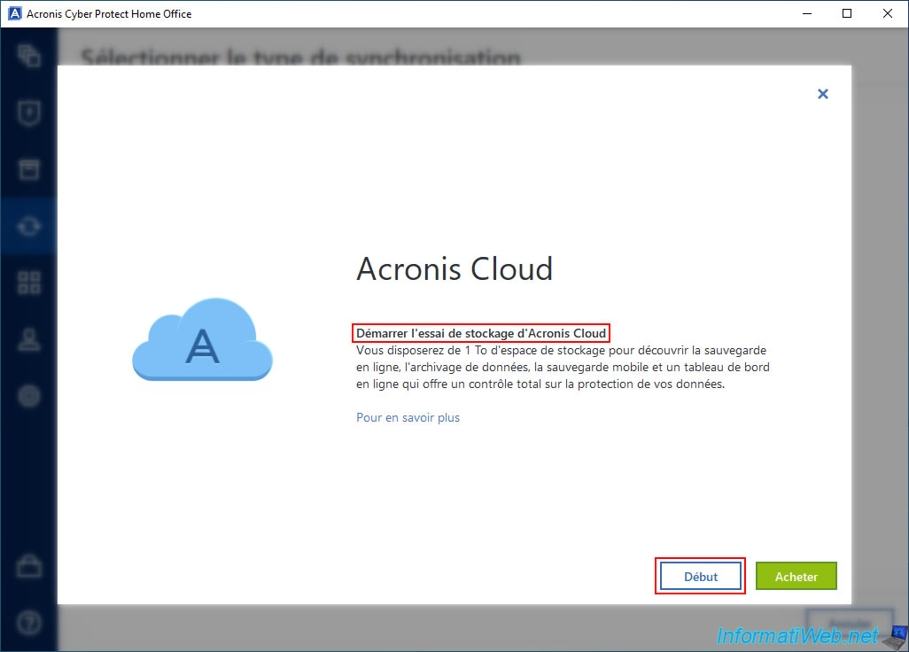The height and width of the screenshot is (652, 909).
Task: Click the 'Démarrer l'essai de stockage' heading
Action: click(x=481, y=333)
